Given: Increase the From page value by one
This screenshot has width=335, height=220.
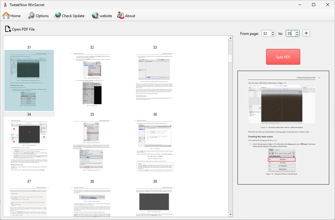Looking at the screenshot, I should (x=273, y=32).
